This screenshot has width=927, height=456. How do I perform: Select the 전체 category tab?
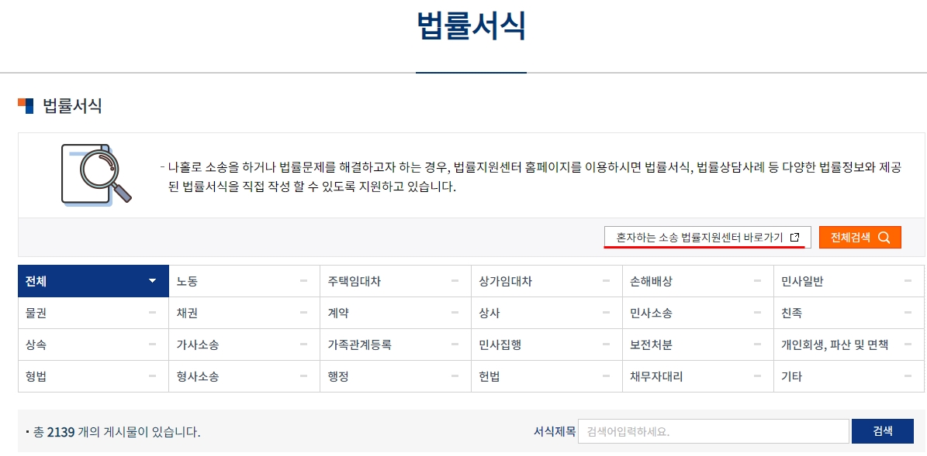(x=93, y=281)
